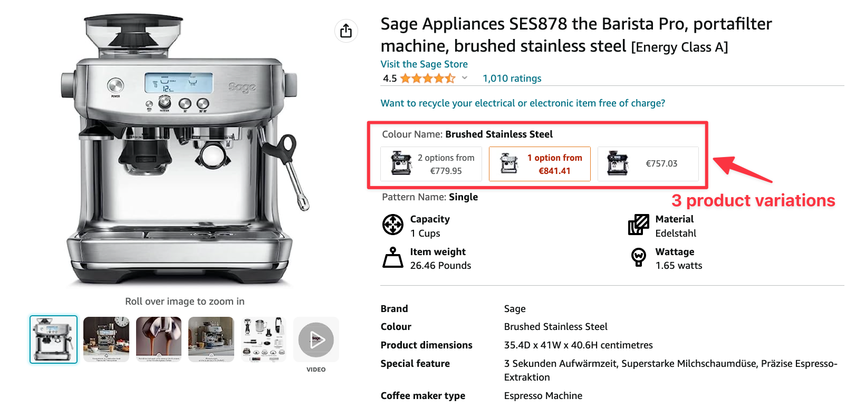Open the electrical item recycling link

pos(523,103)
